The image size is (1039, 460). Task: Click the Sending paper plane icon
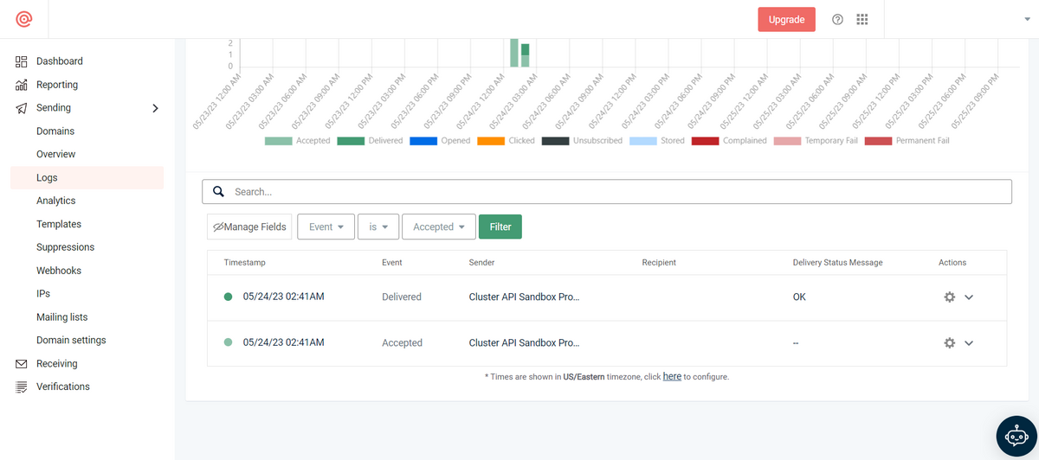click(x=22, y=108)
